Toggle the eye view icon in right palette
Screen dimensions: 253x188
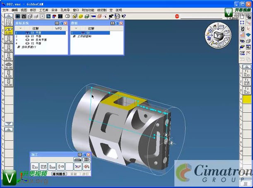tap(242, 41)
